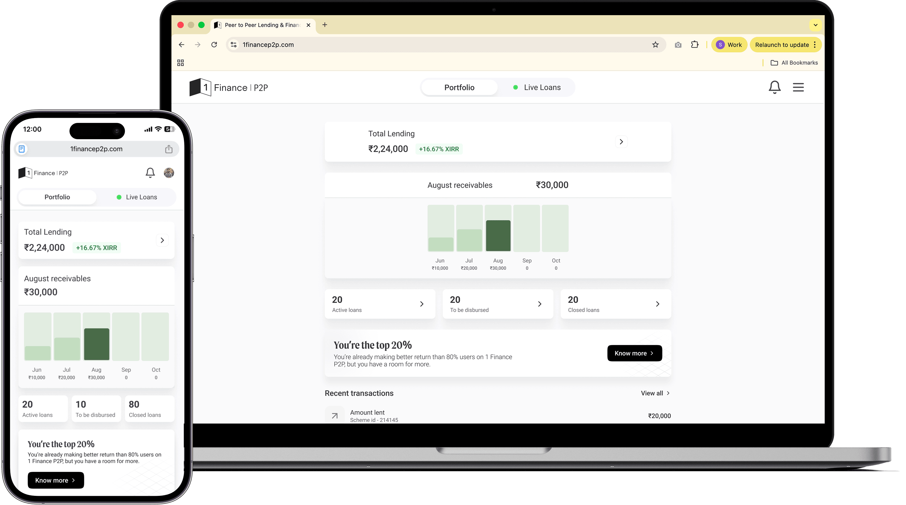Select the Sep bar in laptop chart
This screenshot has width=906, height=505.
pyautogui.click(x=527, y=228)
